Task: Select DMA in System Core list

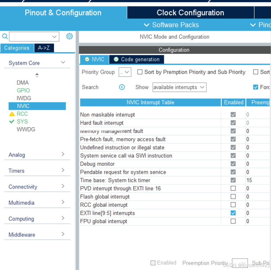Action: (x=23, y=83)
